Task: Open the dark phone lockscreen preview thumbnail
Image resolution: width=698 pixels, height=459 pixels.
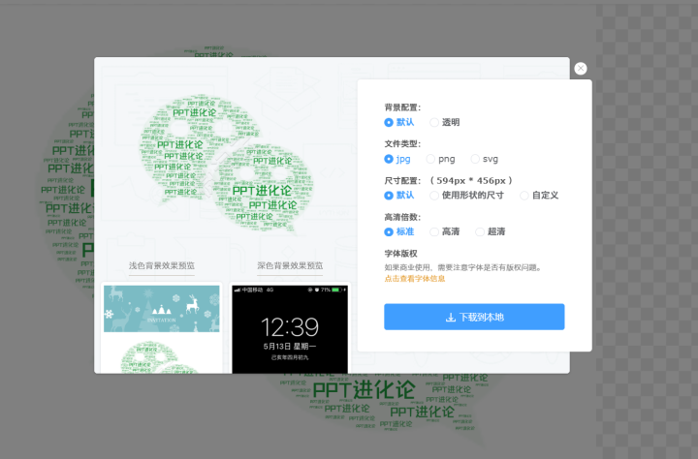Action: (x=290, y=328)
